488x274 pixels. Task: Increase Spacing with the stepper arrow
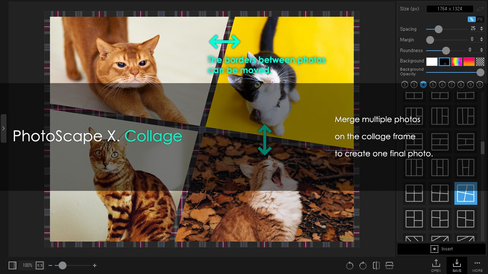[x=481, y=27]
